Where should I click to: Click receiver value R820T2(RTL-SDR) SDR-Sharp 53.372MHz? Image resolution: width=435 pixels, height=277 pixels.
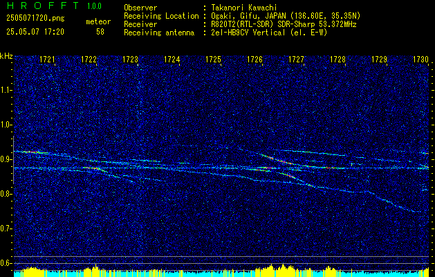click(x=282, y=24)
